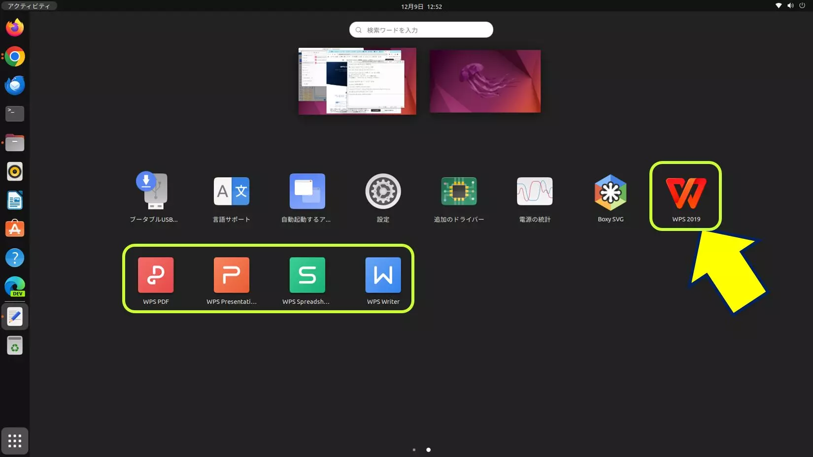
Task: Open Ubuntu Software from the dock
Action: pos(15,229)
